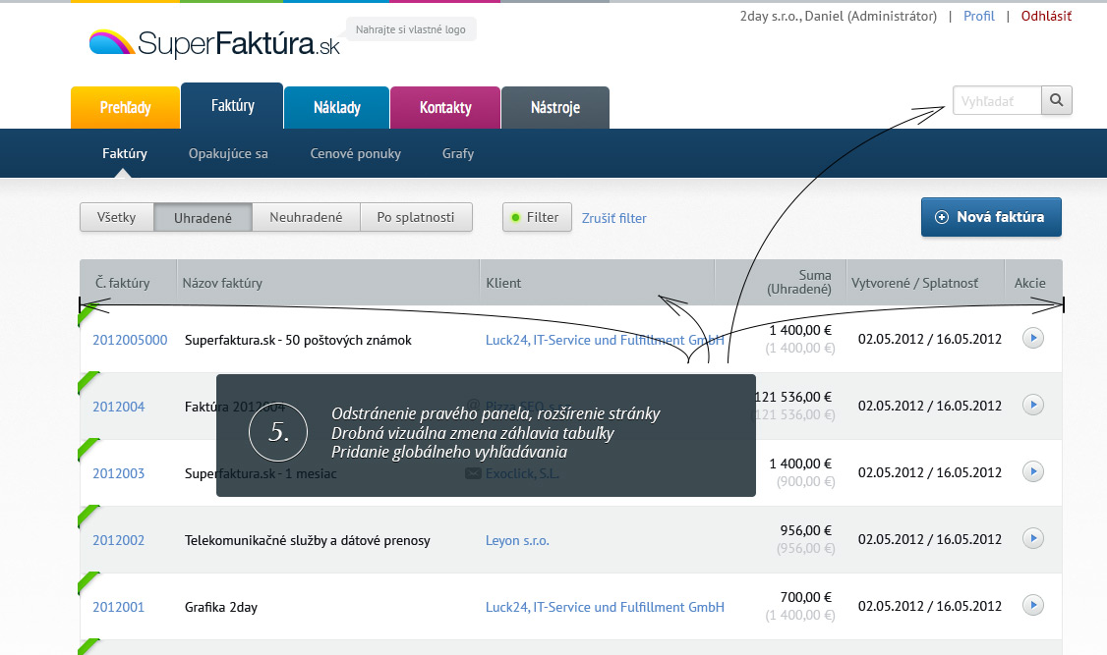The image size is (1107, 655).
Task: Open the Prehľady main tab
Action: (125, 107)
